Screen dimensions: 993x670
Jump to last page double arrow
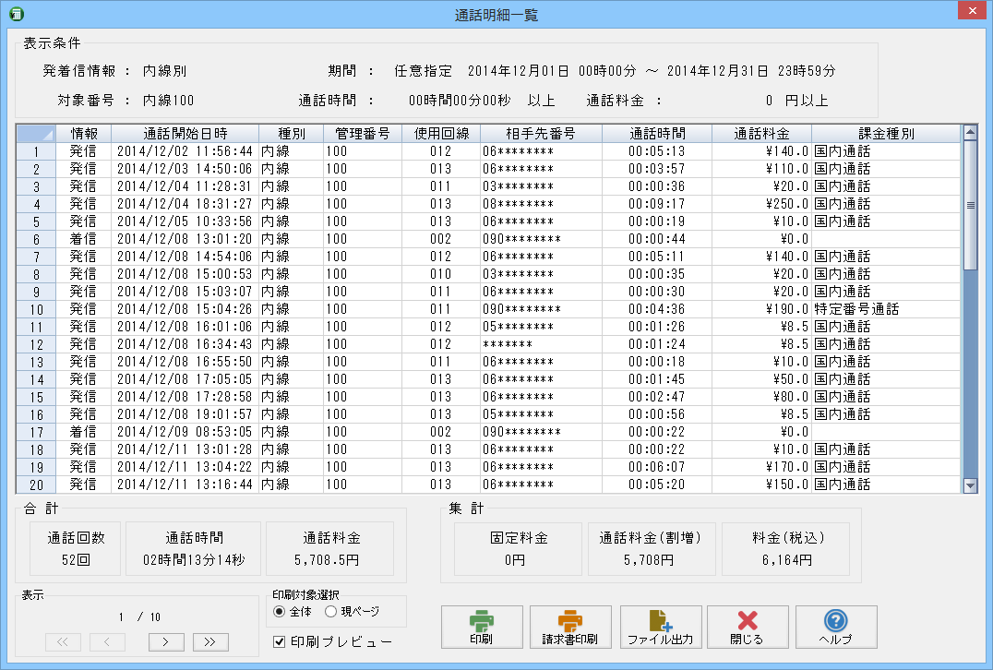point(210,642)
